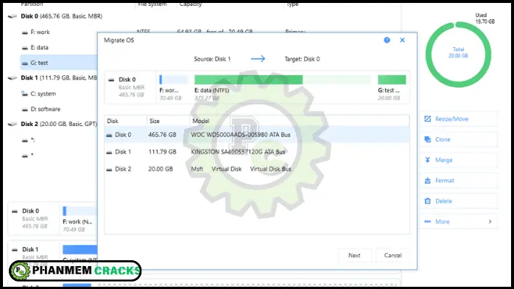
Task: Hit the Delete trash icon
Action: [x=427, y=201]
